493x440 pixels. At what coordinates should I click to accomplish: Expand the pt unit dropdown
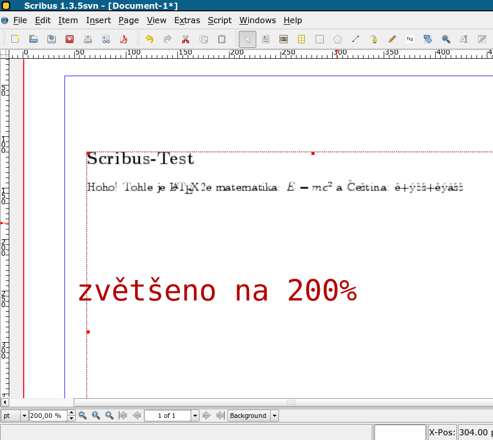coord(24,416)
